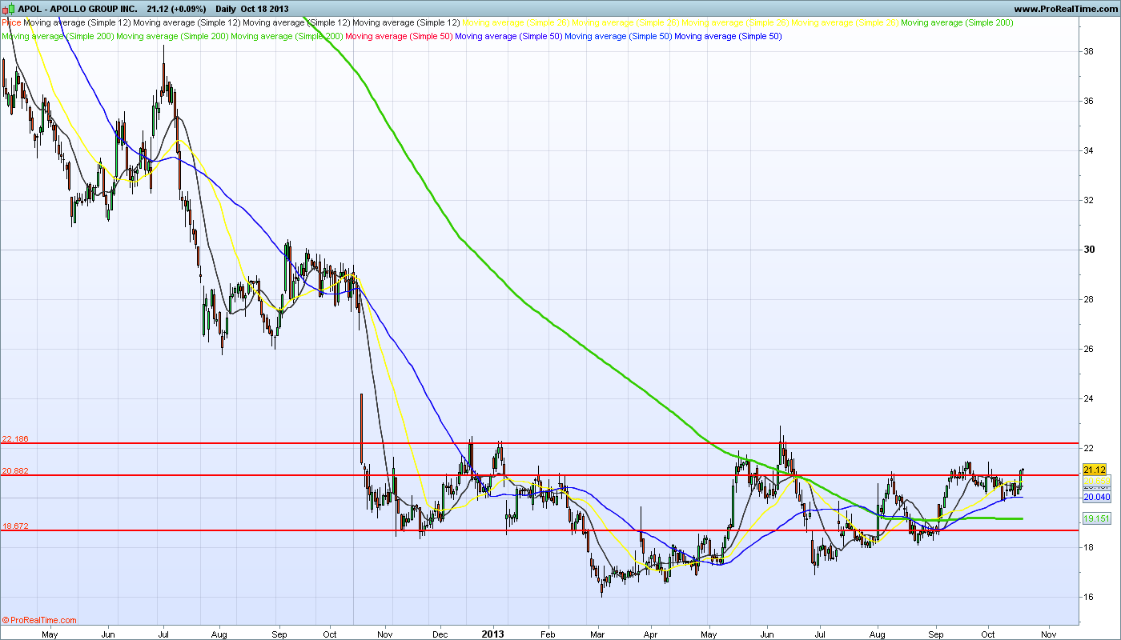Image resolution: width=1121 pixels, height=640 pixels.
Task: Click the 'Daily' timeframe label
Action: point(227,9)
